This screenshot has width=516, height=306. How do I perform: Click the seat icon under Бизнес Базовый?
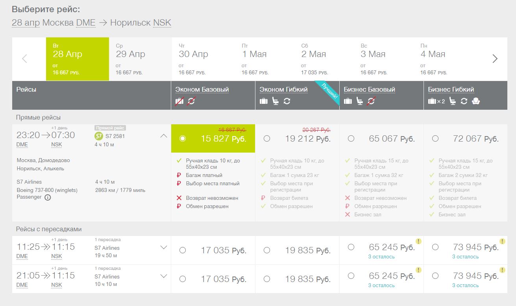(x=360, y=101)
